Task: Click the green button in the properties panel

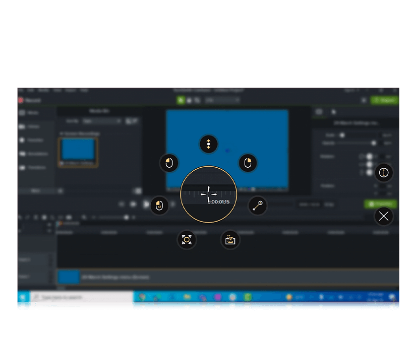Action: click(381, 204)
